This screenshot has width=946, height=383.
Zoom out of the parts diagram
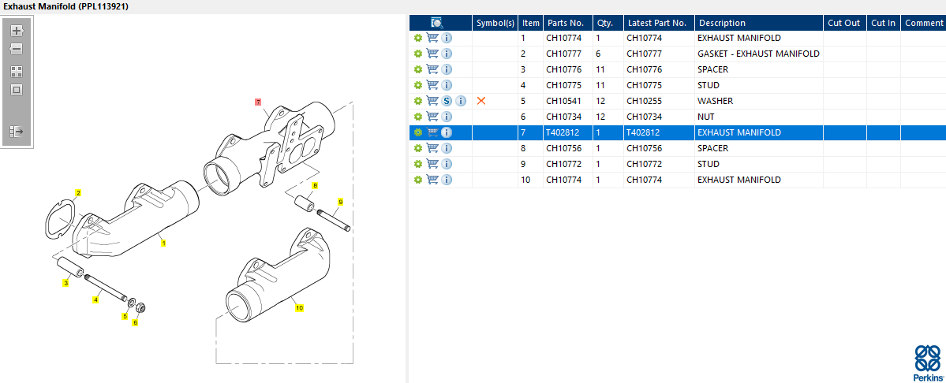[17, 49]
